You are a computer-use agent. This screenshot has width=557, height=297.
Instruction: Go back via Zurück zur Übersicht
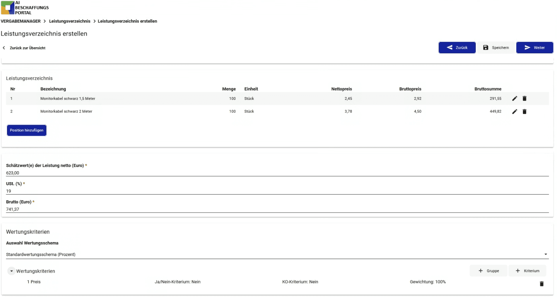coord(24,48)
